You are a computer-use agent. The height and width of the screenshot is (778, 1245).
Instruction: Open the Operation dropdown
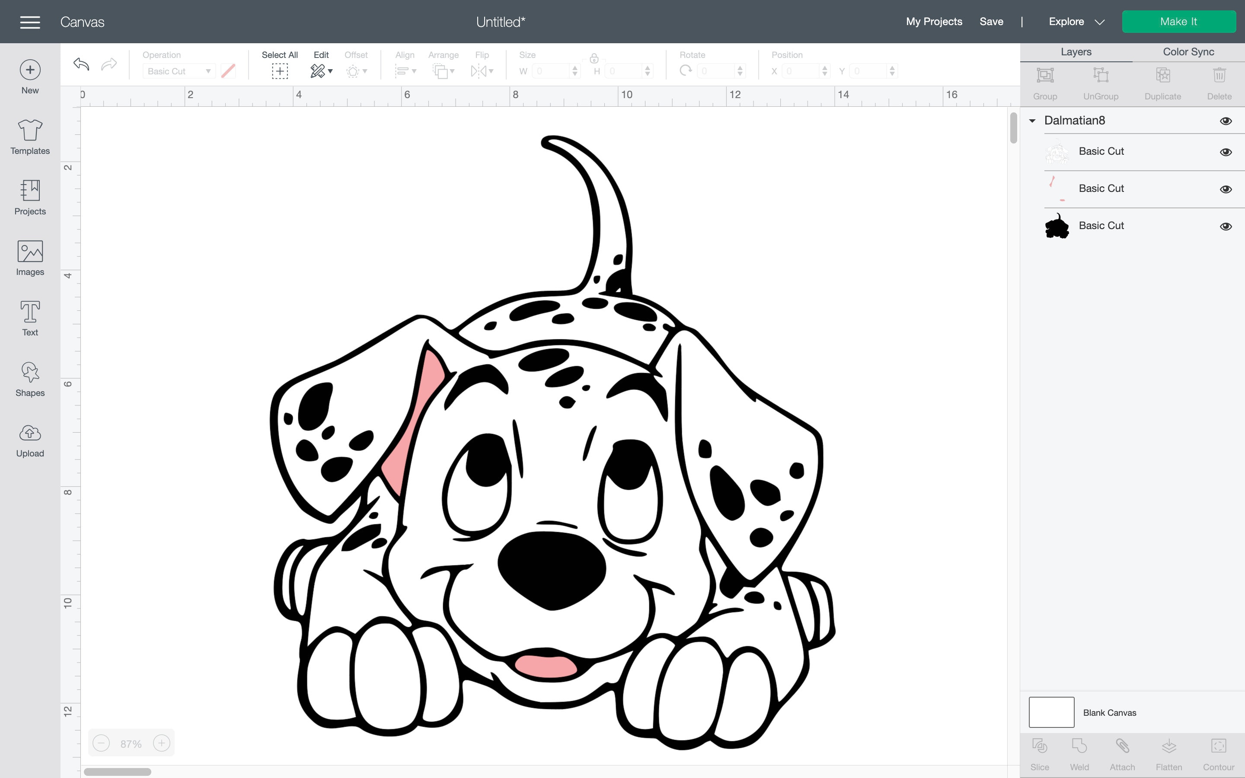[179, 71]
